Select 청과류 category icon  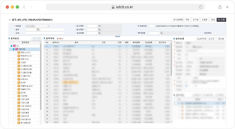(19, 82)
